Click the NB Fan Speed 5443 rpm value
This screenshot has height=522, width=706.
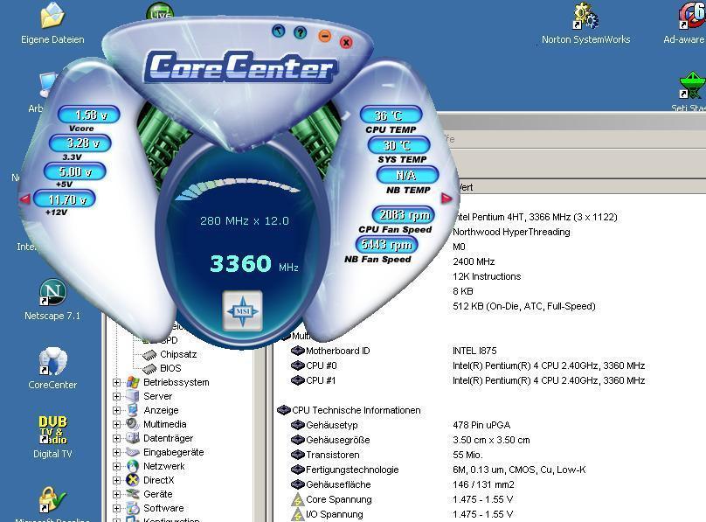click(x=387, y=245)
